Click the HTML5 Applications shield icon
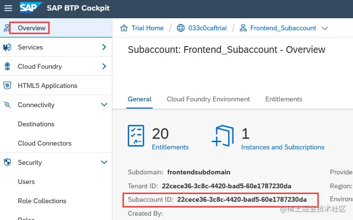The image size is (353, 220). pos(7,86)
